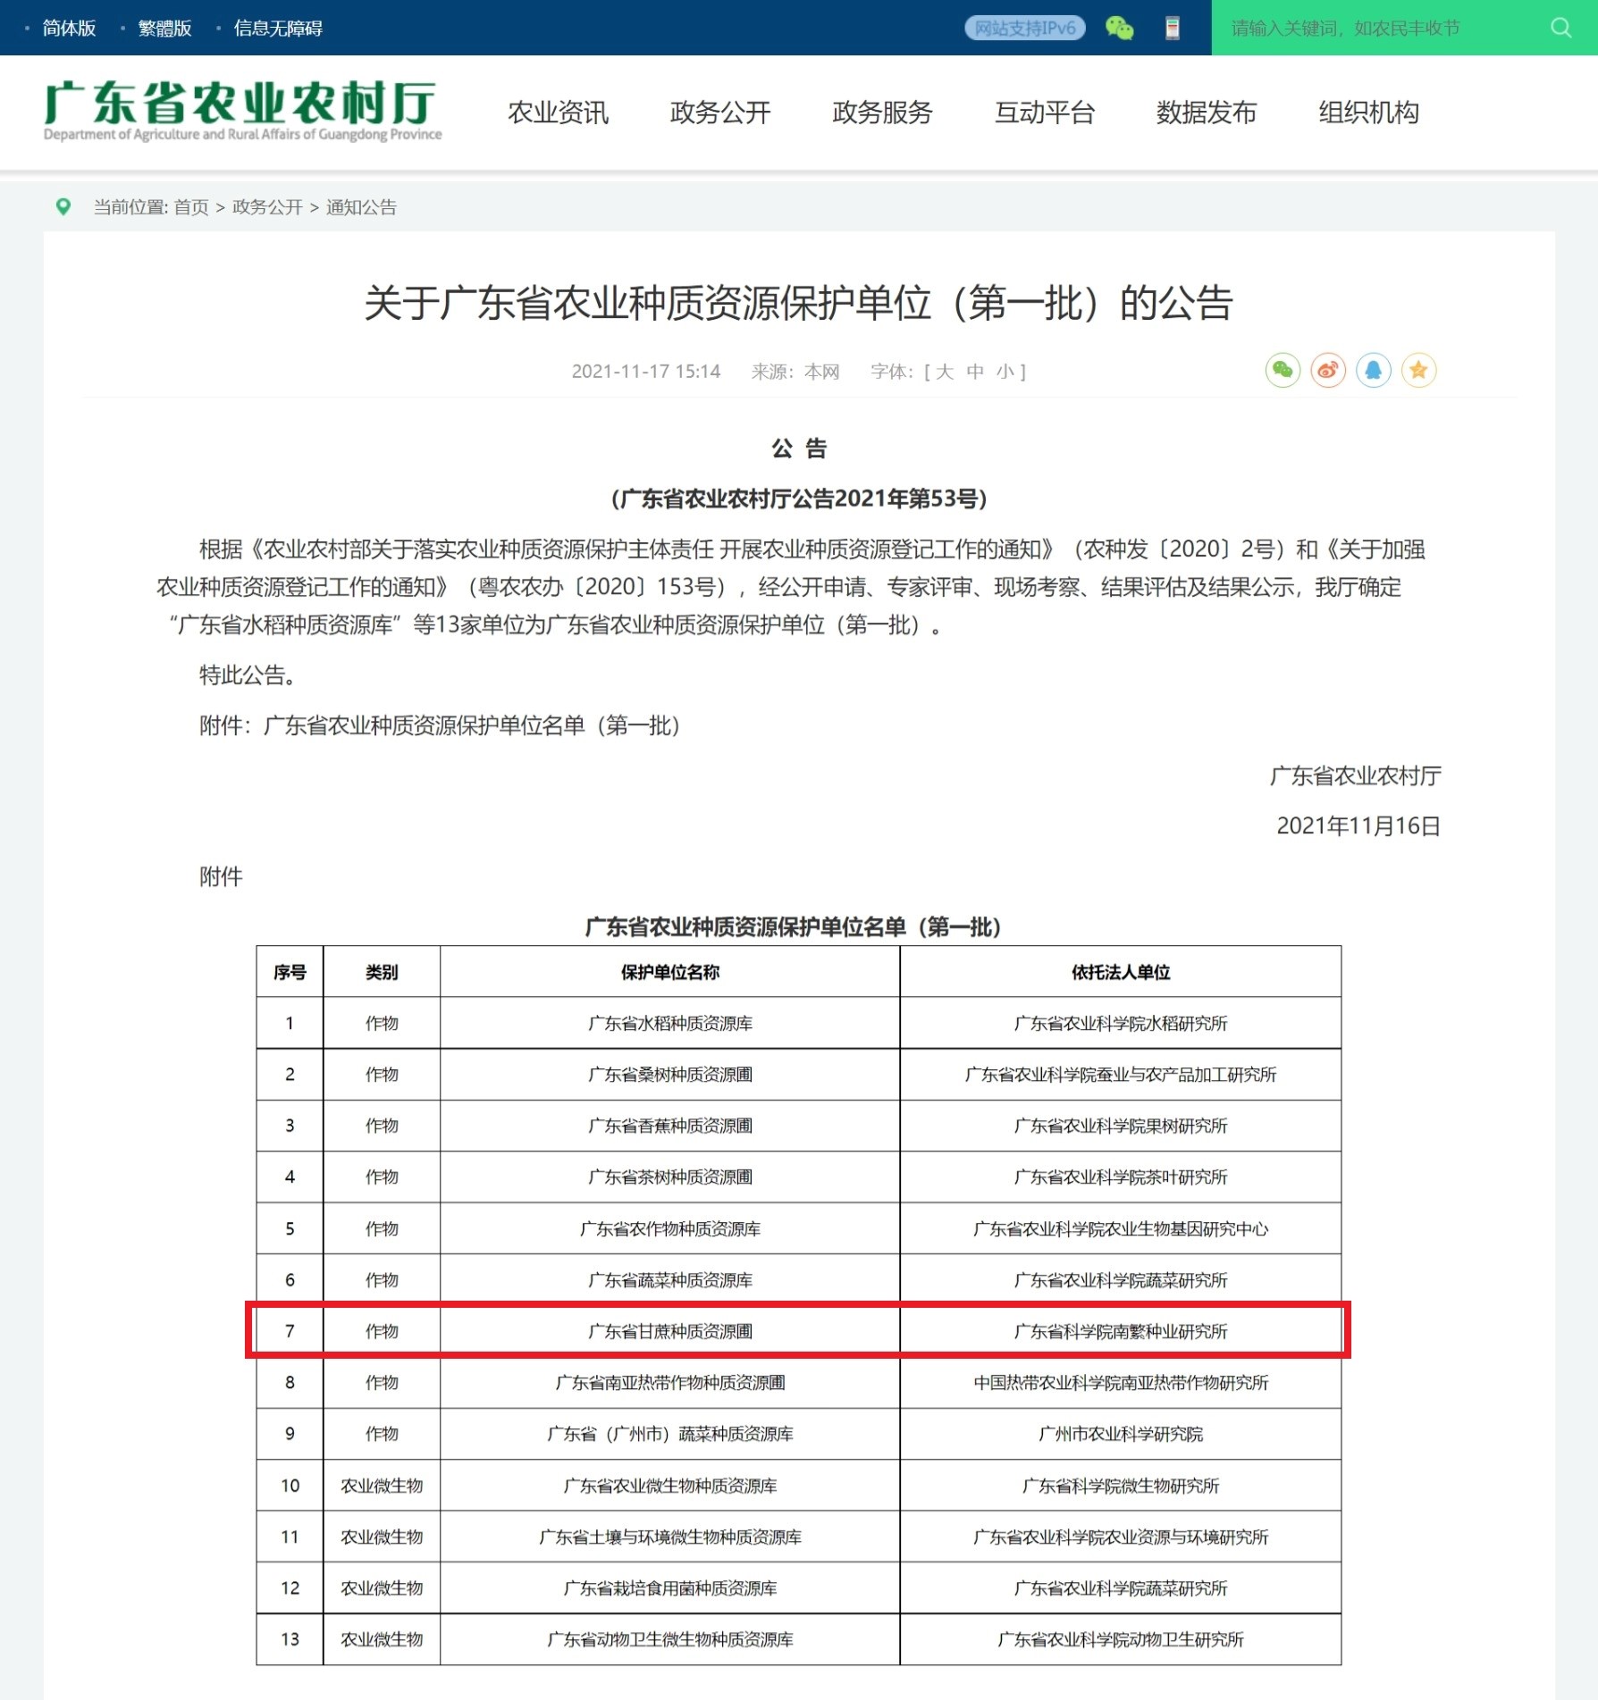Click the article title heading
The height and width of the screenshot is (1700, 1598).
(799, 303)
